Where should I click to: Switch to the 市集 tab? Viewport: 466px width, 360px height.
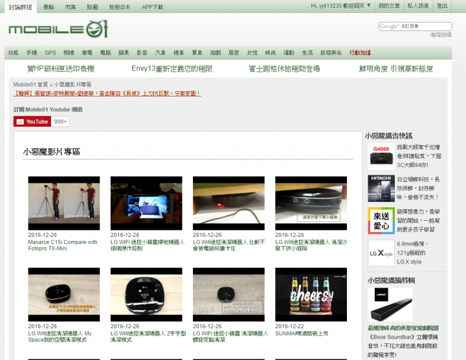71,7
